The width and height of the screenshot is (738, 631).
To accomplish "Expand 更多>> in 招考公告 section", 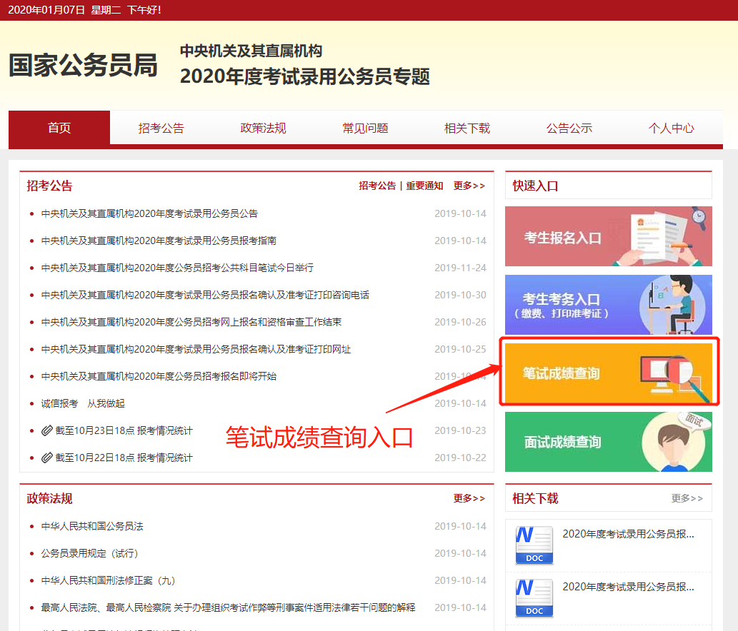I will click(x=469, y=186).
